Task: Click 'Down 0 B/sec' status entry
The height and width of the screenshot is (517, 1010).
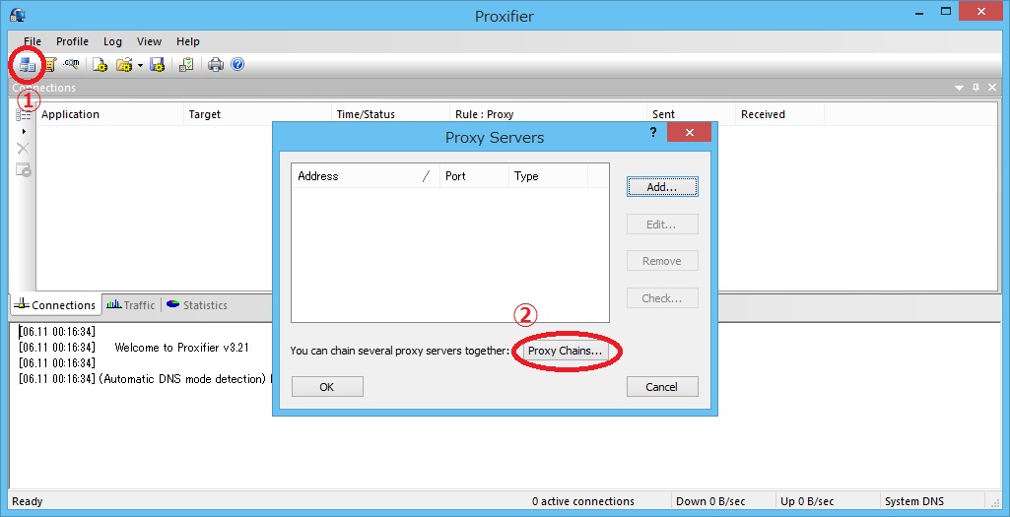Action: tap(710, 501)
